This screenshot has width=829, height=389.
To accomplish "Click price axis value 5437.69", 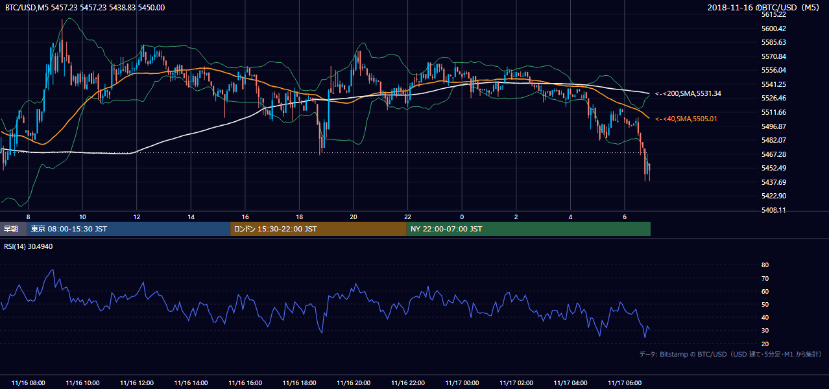I will click(774, 182).
